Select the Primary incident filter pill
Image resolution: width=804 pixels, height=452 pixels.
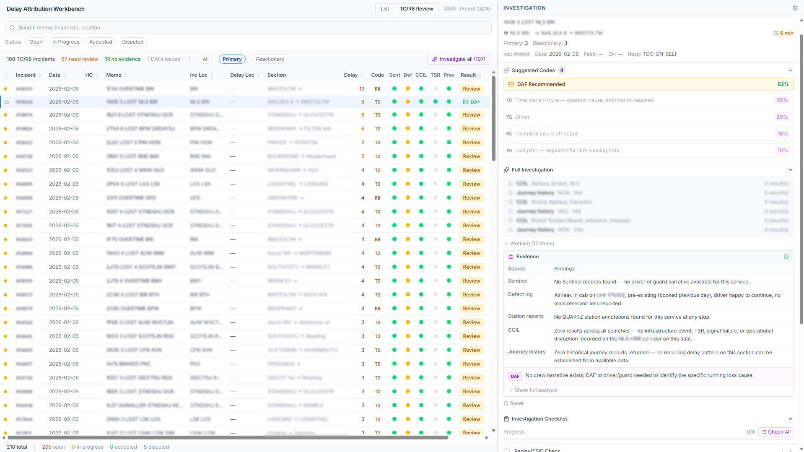(x=232, y=59)
